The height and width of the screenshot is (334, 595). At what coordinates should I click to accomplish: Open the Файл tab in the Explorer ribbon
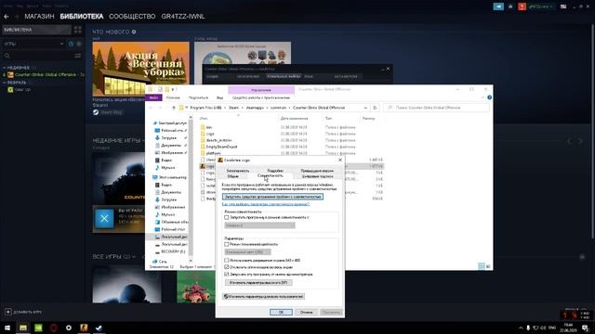153,97
